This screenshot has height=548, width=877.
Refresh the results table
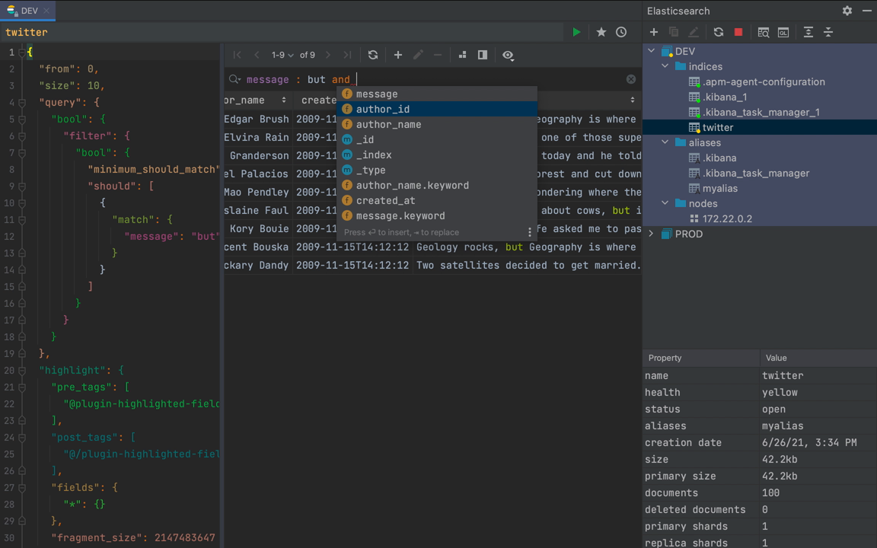point(372,55)
